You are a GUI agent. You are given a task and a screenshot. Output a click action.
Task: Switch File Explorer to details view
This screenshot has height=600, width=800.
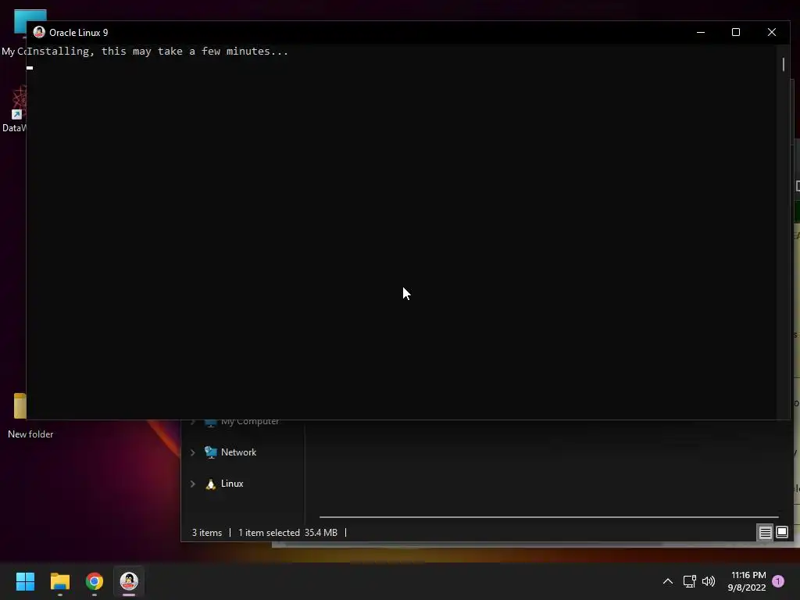[765, 533]
